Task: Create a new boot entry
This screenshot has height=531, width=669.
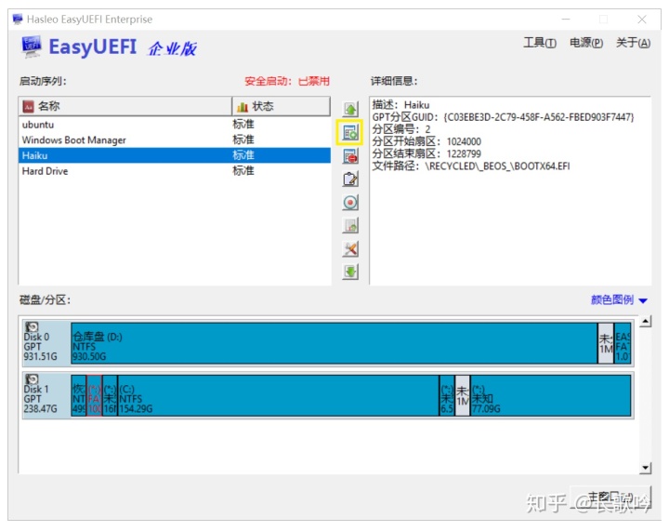Action: (x=350, y=133)
